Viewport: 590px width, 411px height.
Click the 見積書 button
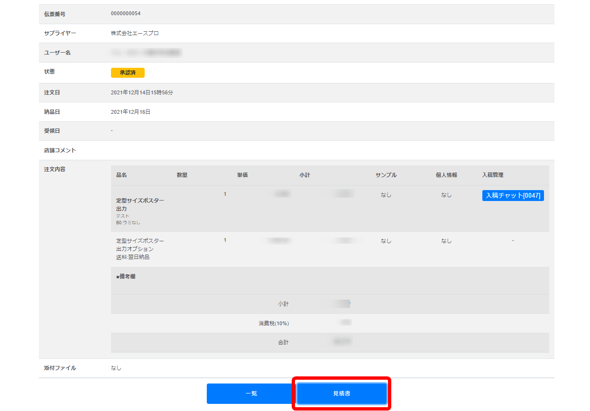click(341, 393)
